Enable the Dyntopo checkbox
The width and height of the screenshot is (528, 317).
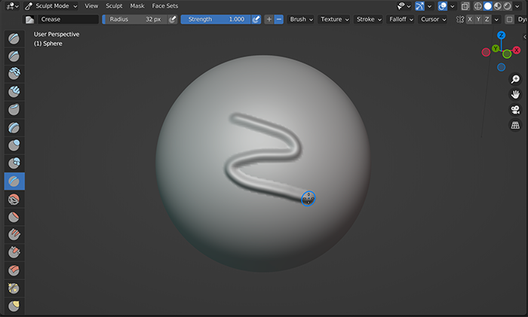[x=509, y=20]
